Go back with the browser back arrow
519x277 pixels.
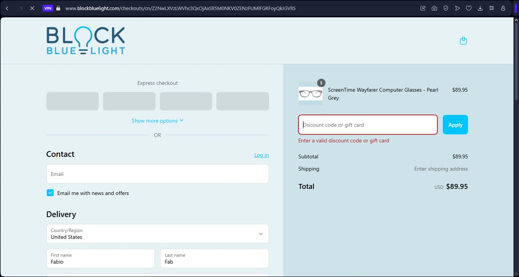7,8
